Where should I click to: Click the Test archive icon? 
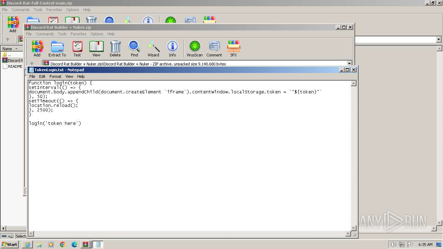coord(77,48)
